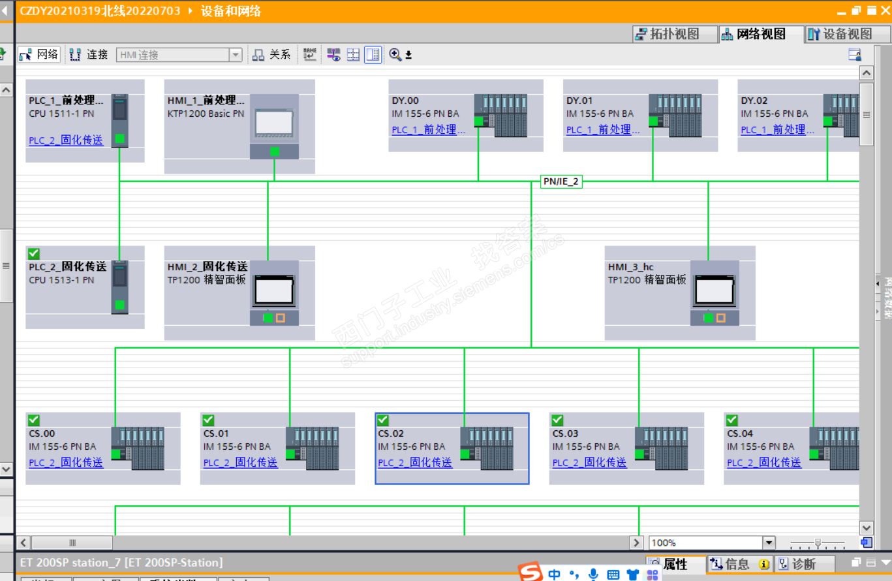Screen dimensions: 892x581
Task: Click the canvas scroll right arrow
Action: tap(637, 542)
